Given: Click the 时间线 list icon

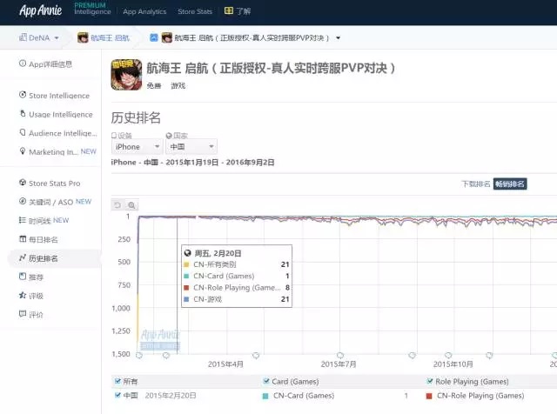Looking at the screenshot, I should click(23, 220).
